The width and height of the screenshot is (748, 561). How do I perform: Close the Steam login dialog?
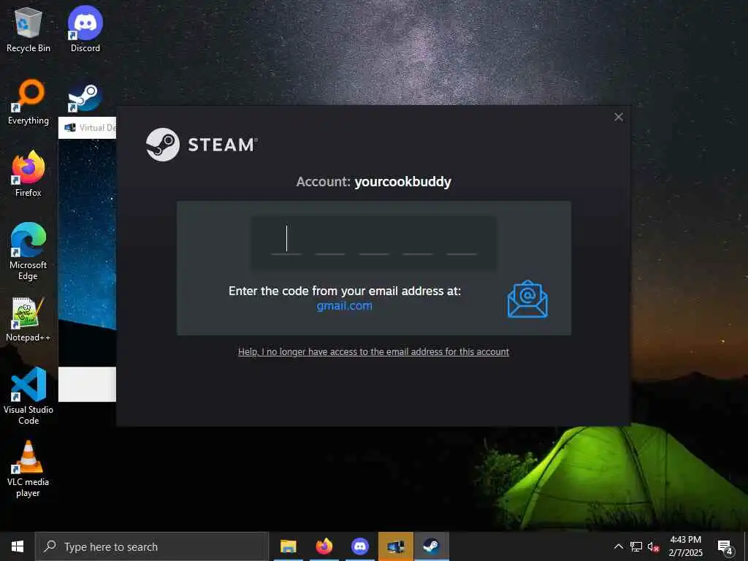click(619, 117)
